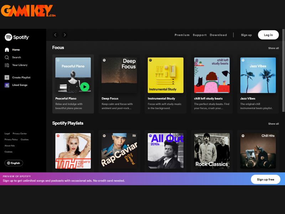Go back with the left arrow
Image resolution: width=285 pixels, height=214 pixels.
tap(56, 35)
